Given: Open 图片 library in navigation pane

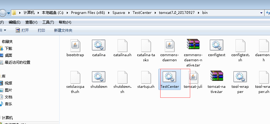Looking at the screenshot, I should (x=8, y=90).
